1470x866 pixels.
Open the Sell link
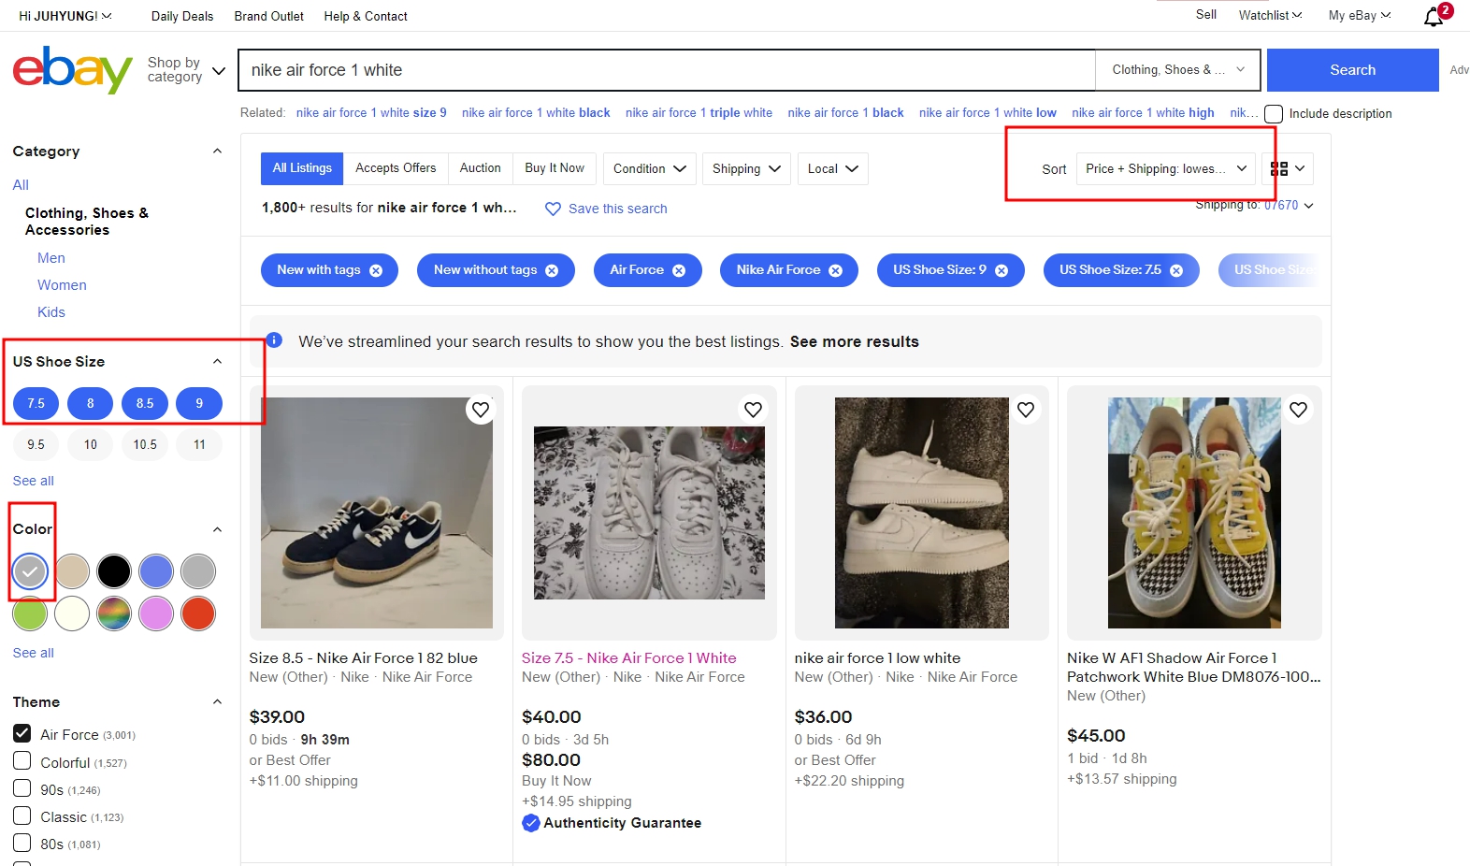(x=1206, y=14)
